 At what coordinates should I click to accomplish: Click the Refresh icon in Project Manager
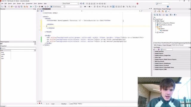155,15
